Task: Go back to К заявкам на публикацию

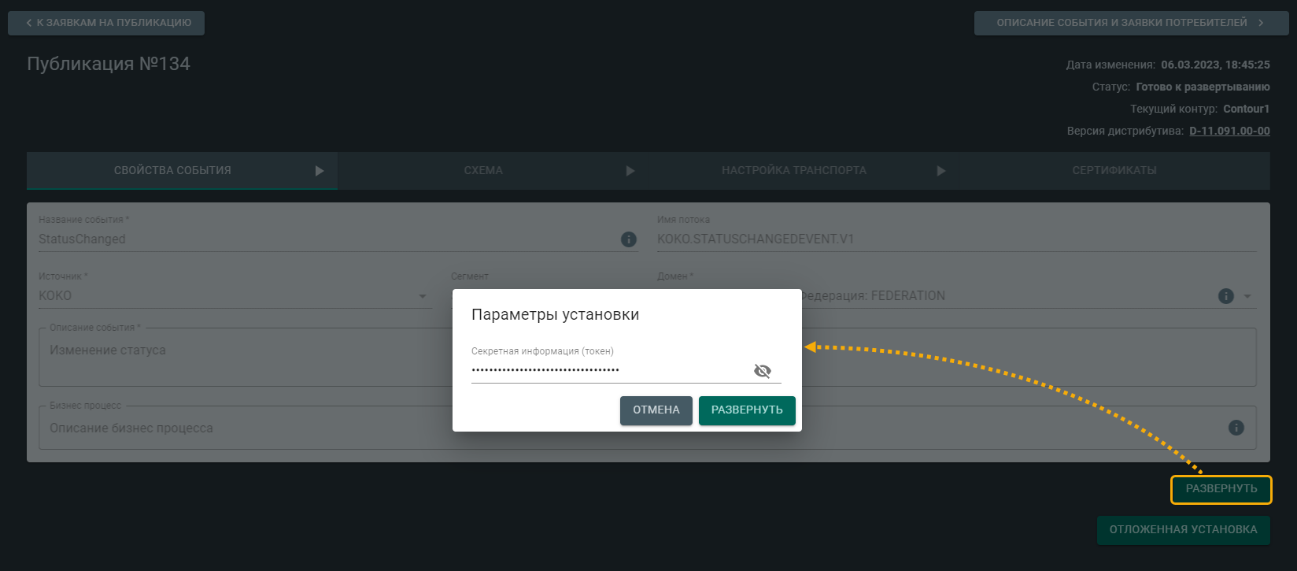Action: (x=106, y=23)
